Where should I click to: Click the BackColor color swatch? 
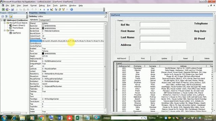(43, 26)
